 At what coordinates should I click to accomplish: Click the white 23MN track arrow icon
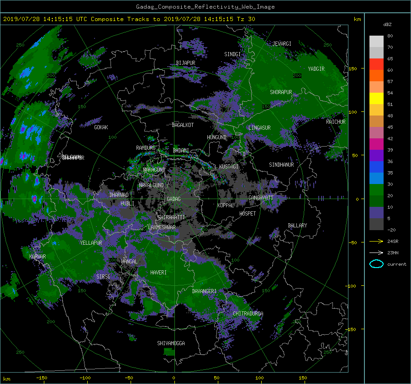[x=376, y=252]
